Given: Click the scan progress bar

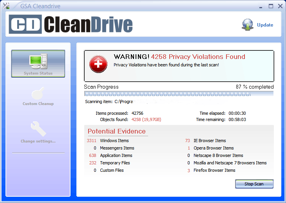Looking at the screenshot, I should (179, 94).
